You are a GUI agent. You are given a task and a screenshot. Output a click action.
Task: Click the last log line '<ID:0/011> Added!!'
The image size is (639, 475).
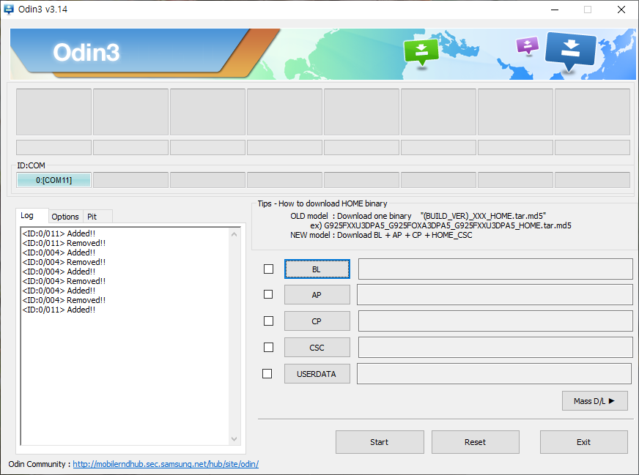point(59,310)
